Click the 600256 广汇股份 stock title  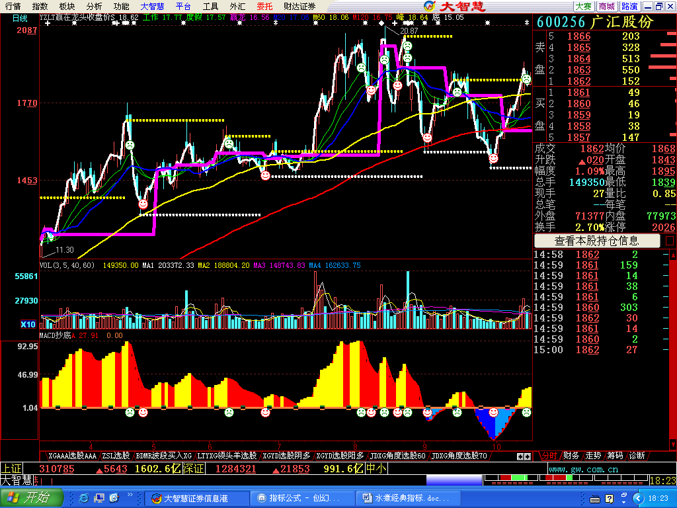(x=596, y=22)
